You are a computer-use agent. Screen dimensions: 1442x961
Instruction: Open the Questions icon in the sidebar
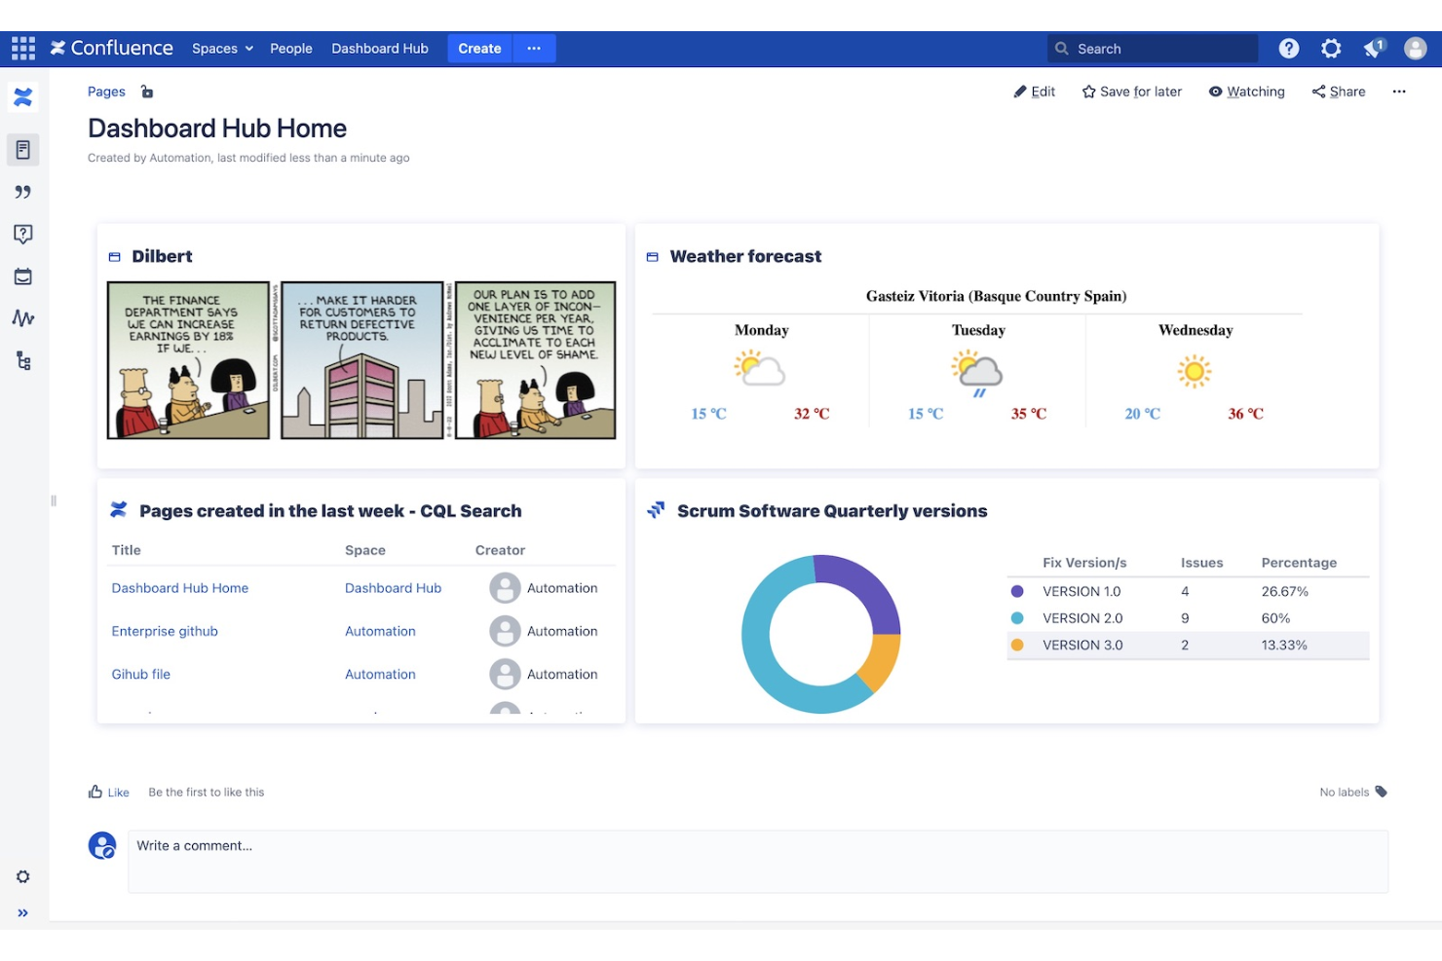23,235
